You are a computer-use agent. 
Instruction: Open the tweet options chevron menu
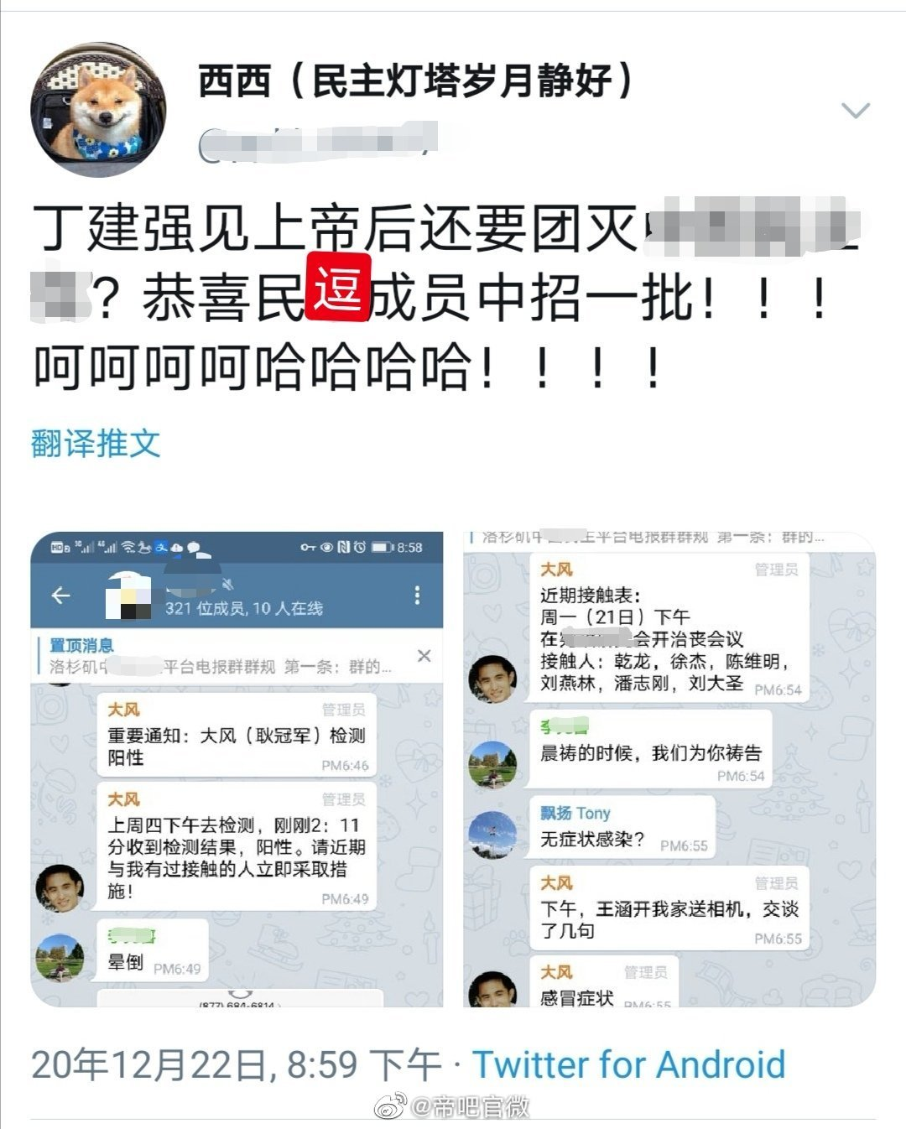coord(855,111)
